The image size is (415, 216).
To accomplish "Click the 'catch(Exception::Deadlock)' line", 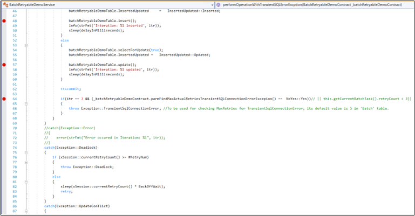I will click(71, 148).
